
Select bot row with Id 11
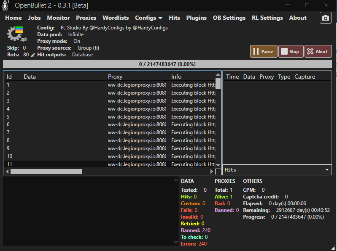pos(110,164)
